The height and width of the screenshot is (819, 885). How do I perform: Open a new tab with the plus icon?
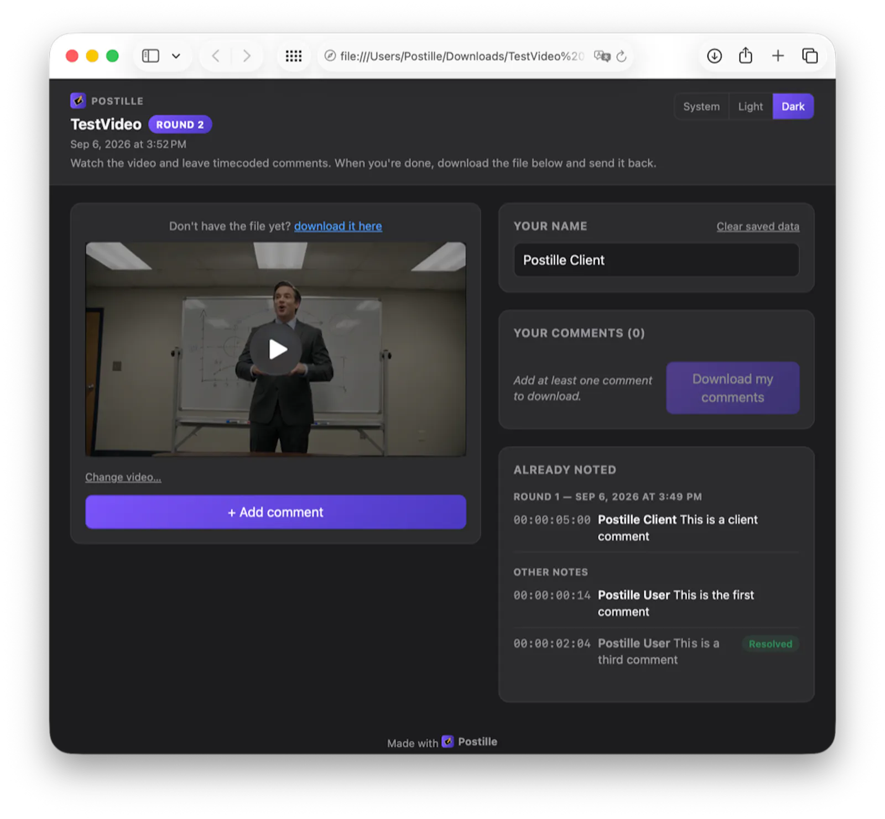coord(778,56)
